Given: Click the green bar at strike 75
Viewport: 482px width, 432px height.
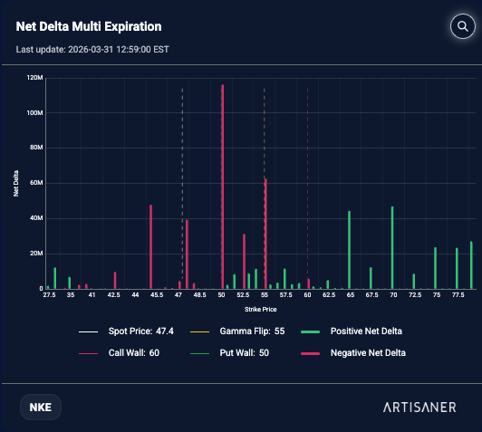Looking at the screenshot, I should pos(435,268).
